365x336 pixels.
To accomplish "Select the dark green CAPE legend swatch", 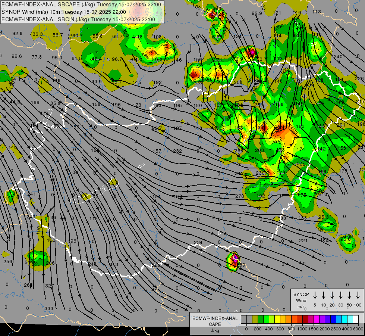I will point(261,319).
